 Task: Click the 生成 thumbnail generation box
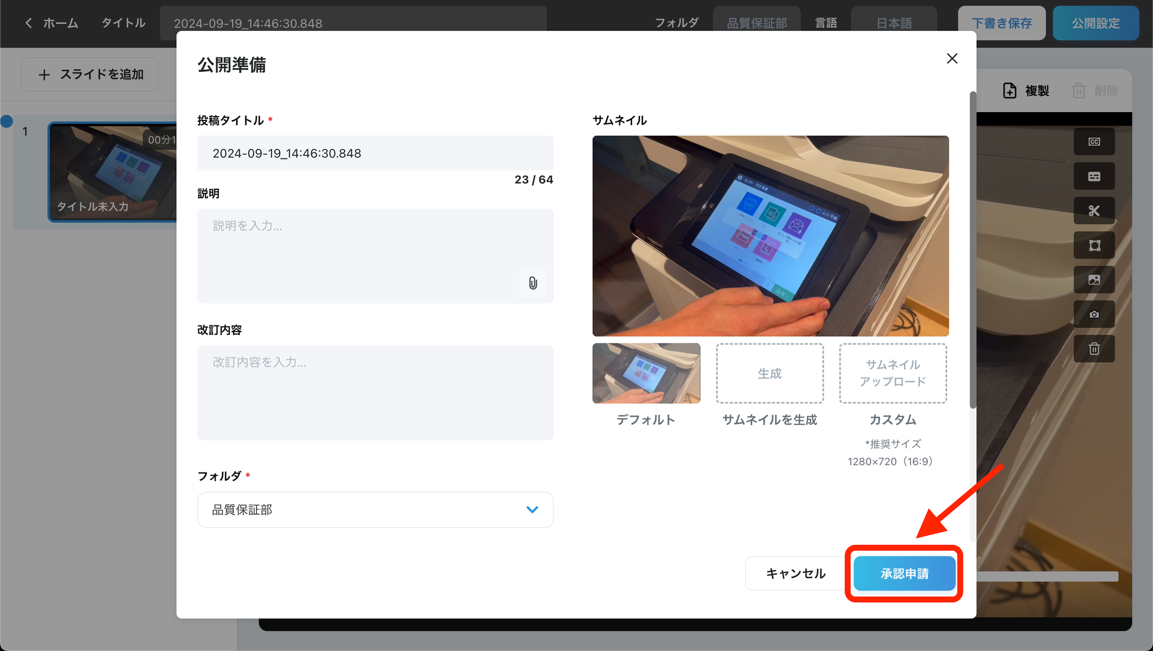[770, 373]
